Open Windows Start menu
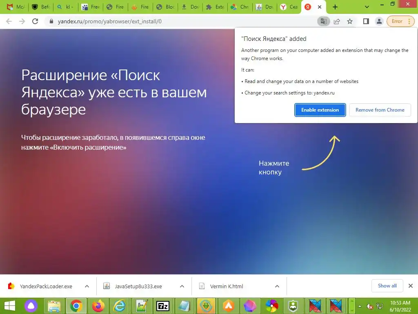This screenshot has width=418, height=314. pos(10,306)
